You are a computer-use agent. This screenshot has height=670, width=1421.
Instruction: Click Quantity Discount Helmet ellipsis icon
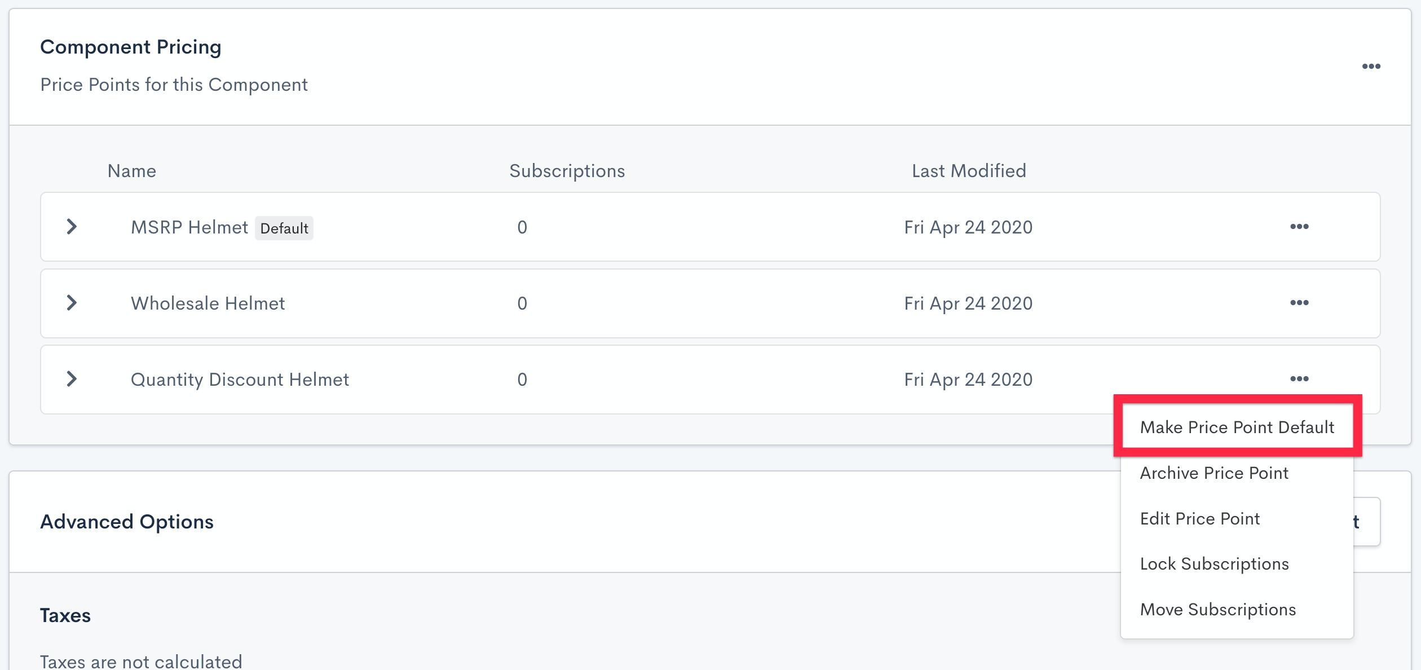[1299, 379]
